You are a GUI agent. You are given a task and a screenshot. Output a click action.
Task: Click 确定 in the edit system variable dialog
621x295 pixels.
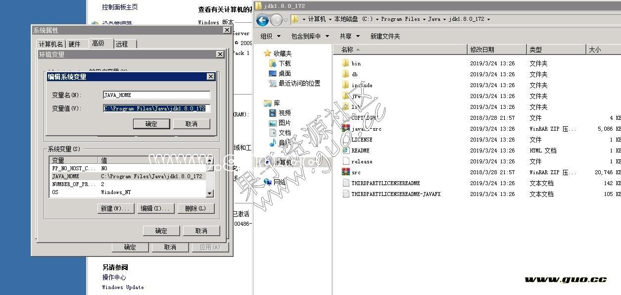(x=151, y=124)
